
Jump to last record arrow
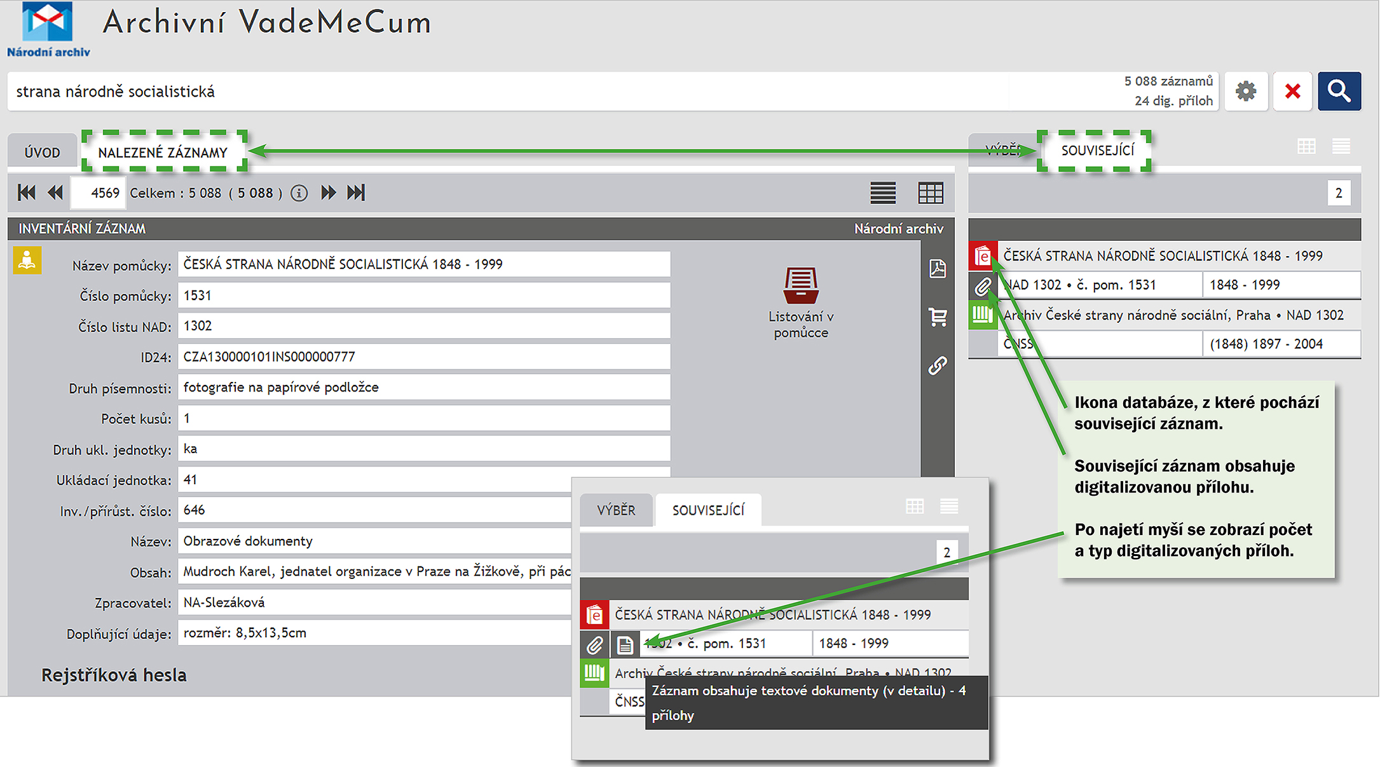(x=356, y=193)
